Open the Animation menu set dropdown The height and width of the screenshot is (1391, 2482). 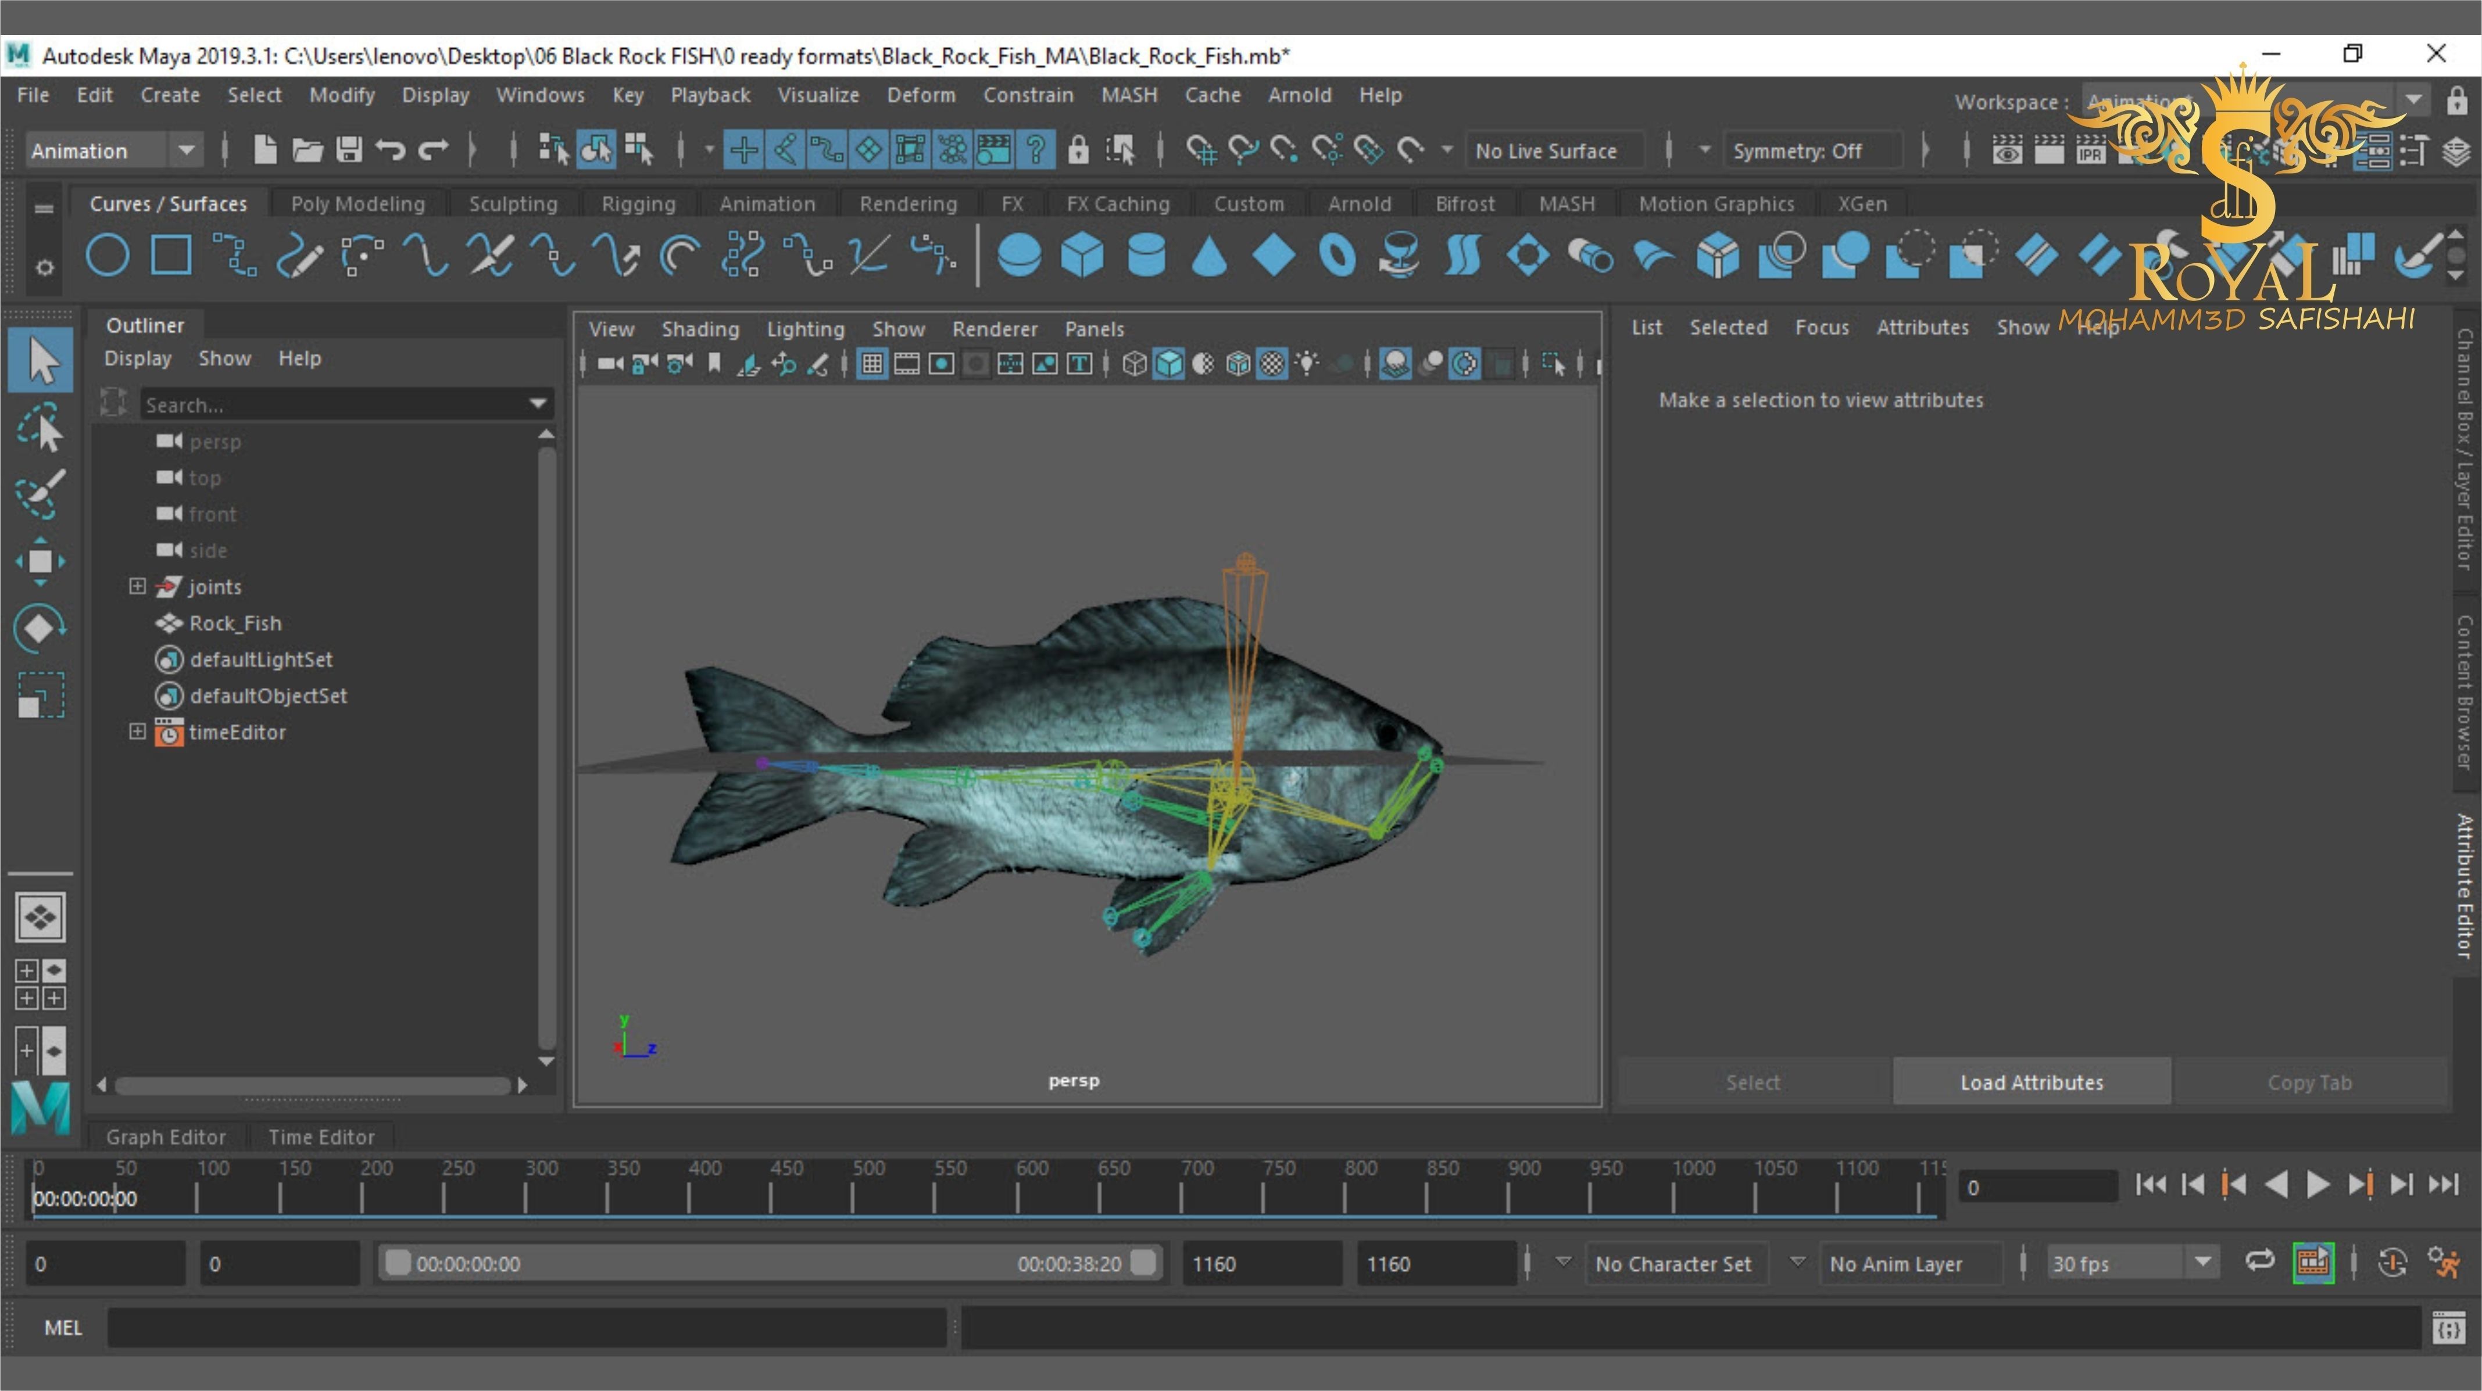[x=185, y=150]
